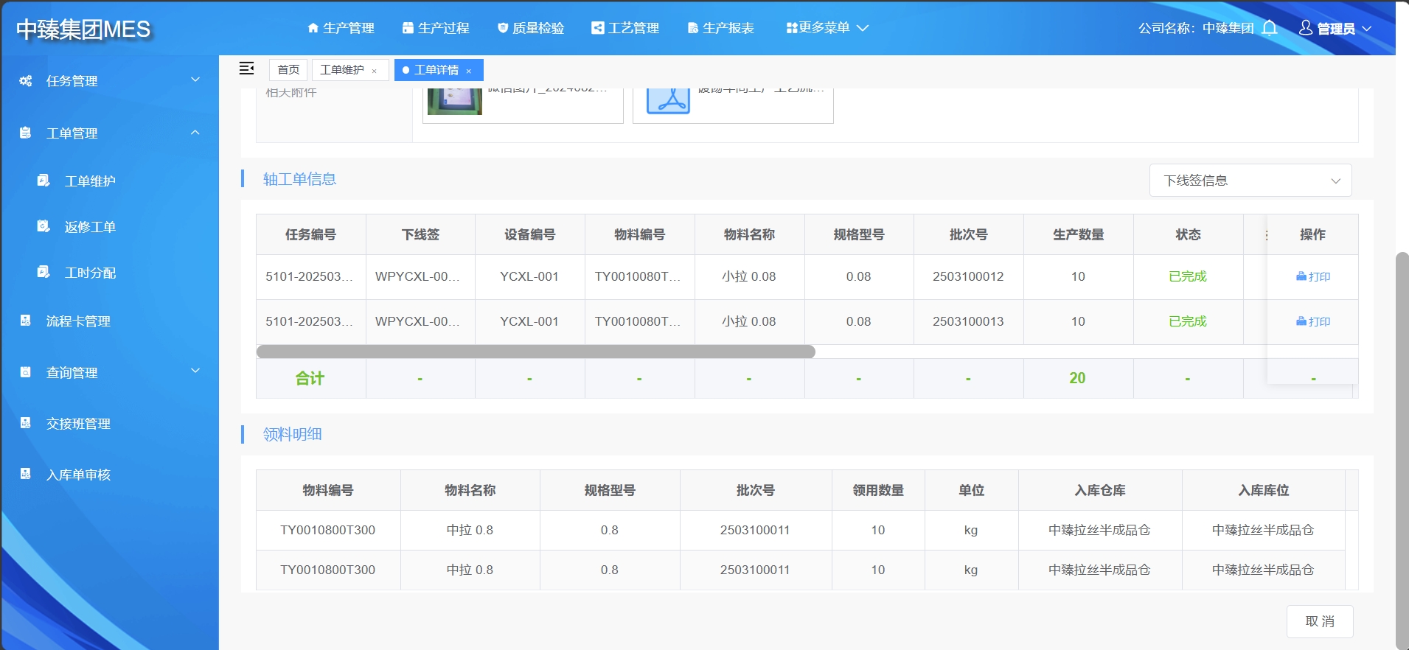Image resolution: width=1409 pixels, height=650 pixels.
Task: Close the 工单详情 tab
Action: pos(469,71)
